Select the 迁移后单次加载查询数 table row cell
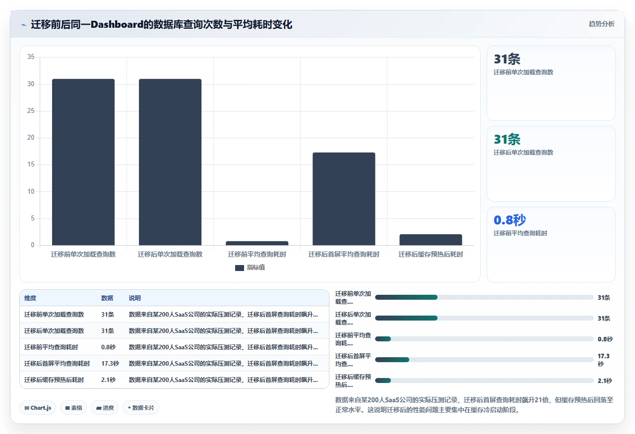Screen dimensions: 635x434 pos(54,331)
